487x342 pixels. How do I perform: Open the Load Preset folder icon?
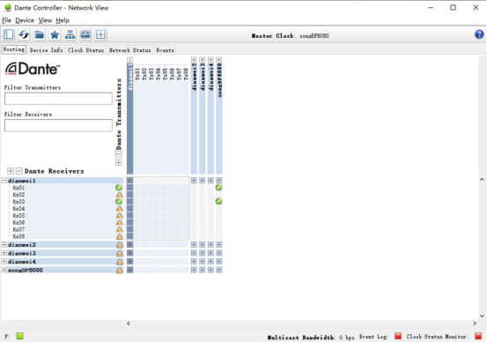pos(39,34)
